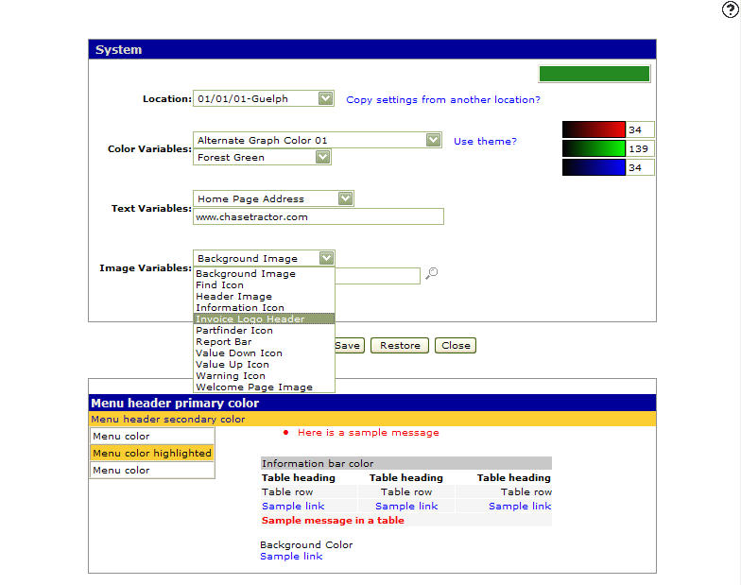This screenshot has height=585, width=741.
Task: Click the middle Sample link in the table
Action: 406,507
